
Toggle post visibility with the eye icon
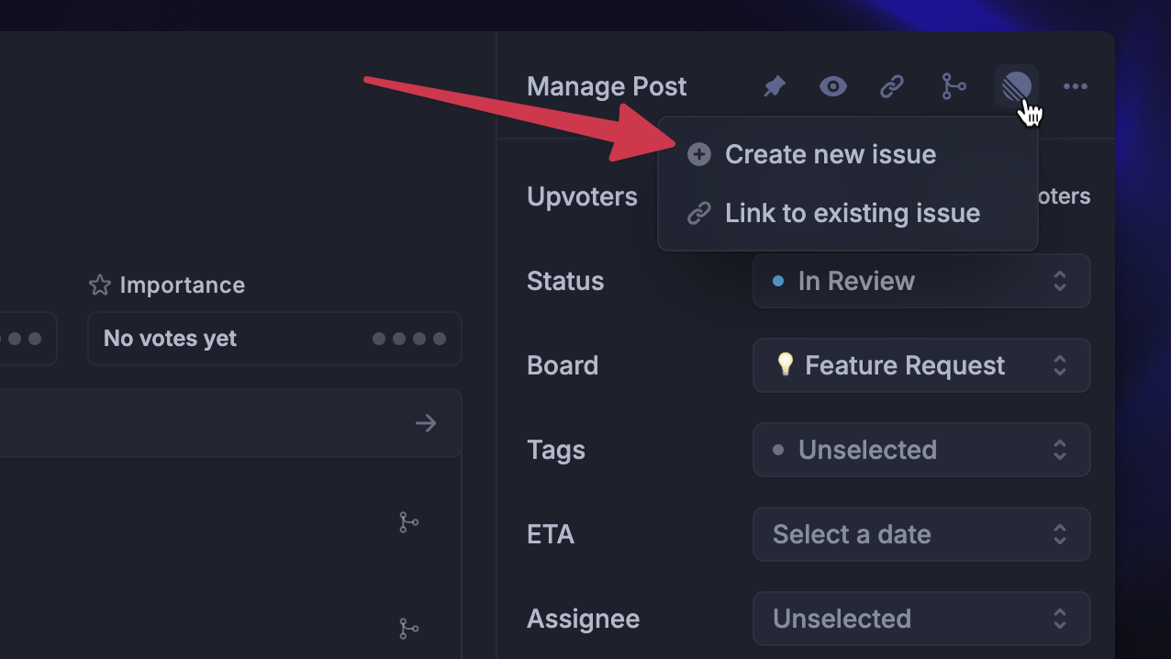(832, 85)
